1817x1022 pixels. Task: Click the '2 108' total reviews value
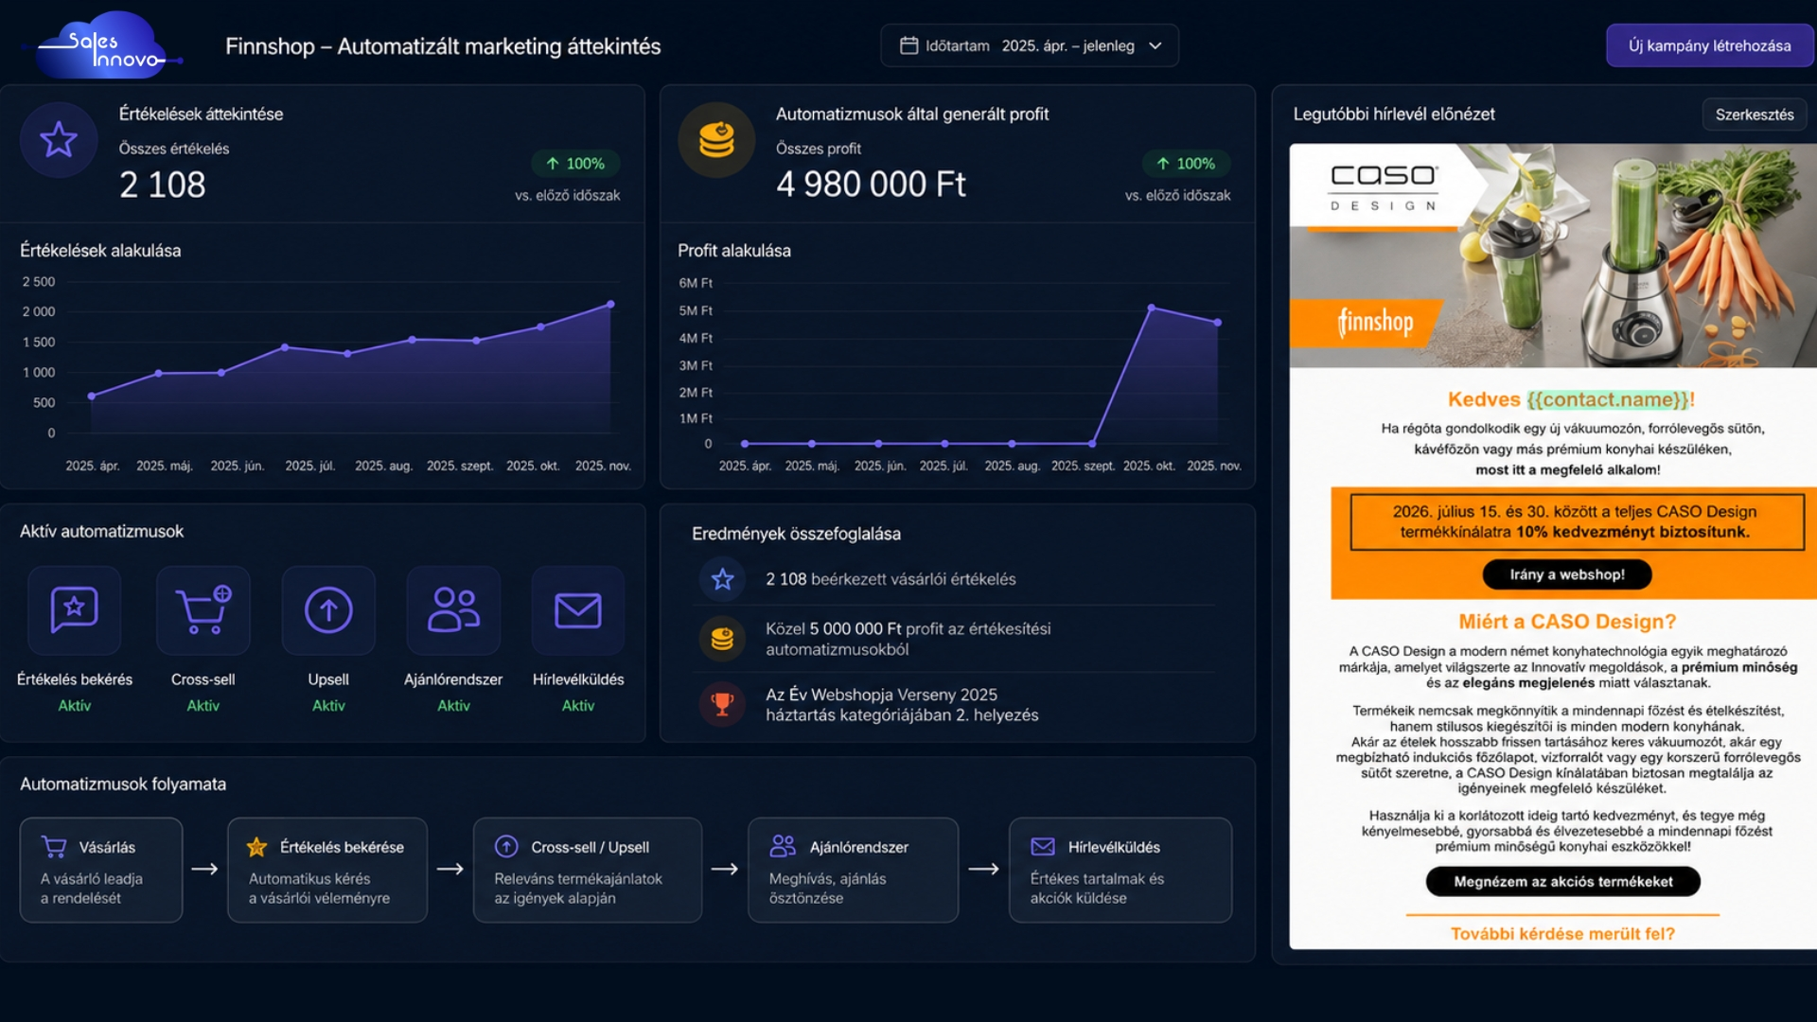163,185
